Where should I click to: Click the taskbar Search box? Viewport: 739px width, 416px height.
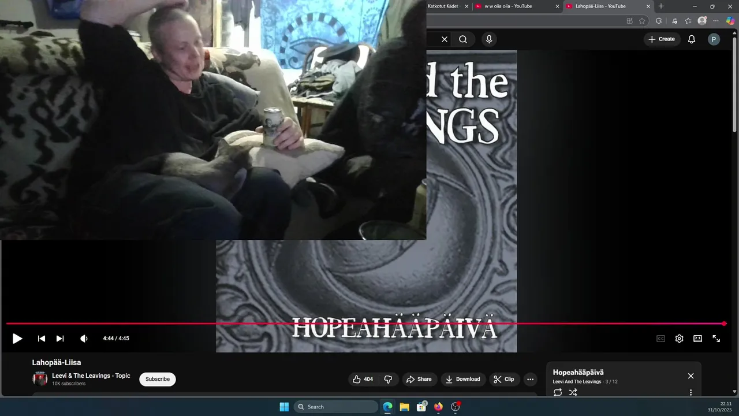pos(336,407)
